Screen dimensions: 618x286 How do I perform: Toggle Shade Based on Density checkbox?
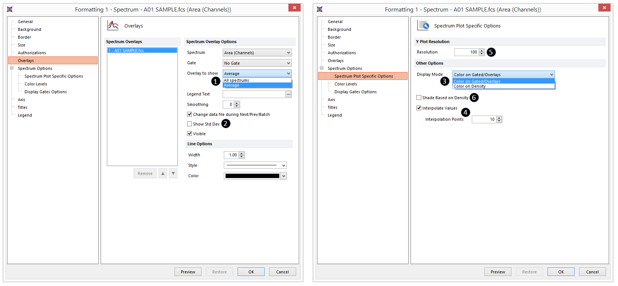(419, 98)
